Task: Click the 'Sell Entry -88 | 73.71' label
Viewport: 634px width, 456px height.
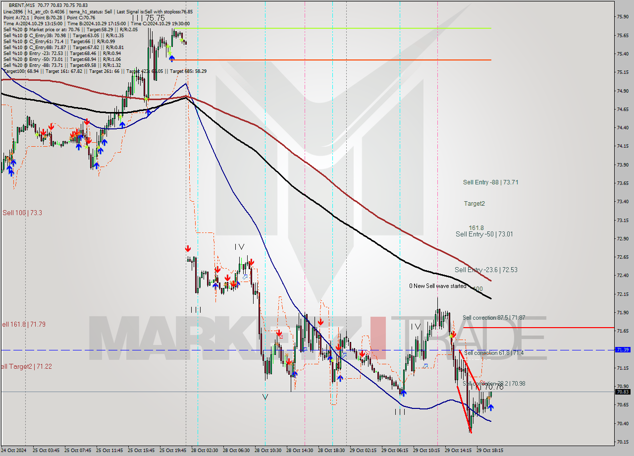Action: tap(490, 182)
